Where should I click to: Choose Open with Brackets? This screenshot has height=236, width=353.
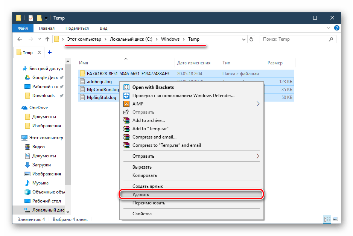(x=153, y=87)
